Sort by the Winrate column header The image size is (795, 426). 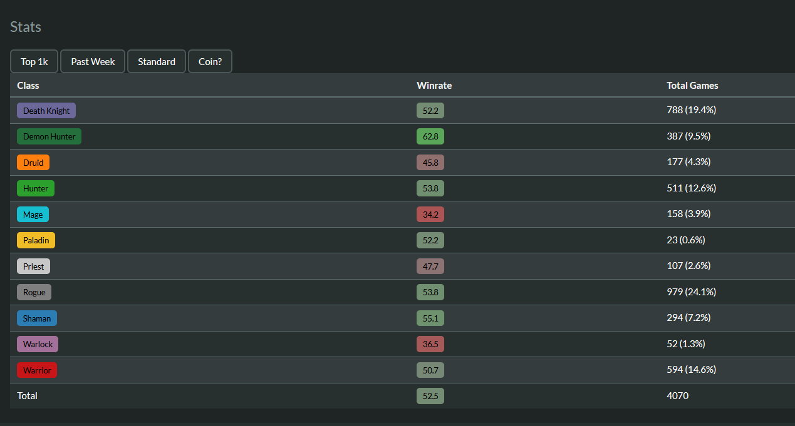coord(434,85)
